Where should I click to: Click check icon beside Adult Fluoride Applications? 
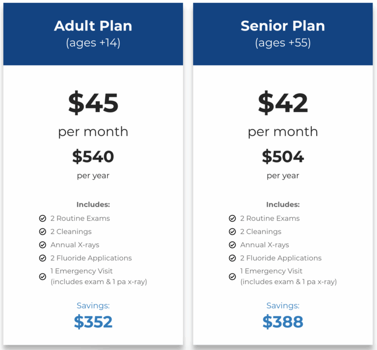pyautogui.click(x=43, y=258)
